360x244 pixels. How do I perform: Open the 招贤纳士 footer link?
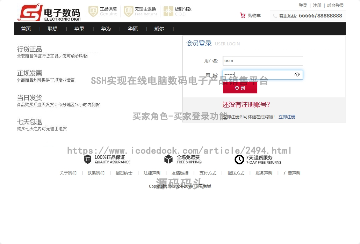[x=124, y=173]
